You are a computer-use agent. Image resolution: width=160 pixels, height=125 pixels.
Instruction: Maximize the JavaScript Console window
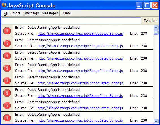coord(147,5)
